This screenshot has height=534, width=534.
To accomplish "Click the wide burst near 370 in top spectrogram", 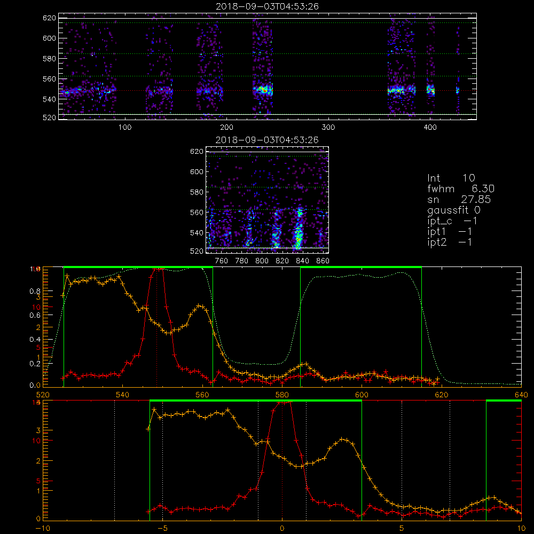I will click(402, 90).
